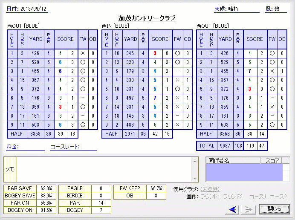Go to previous round with blue arrow

click(232, 209)
